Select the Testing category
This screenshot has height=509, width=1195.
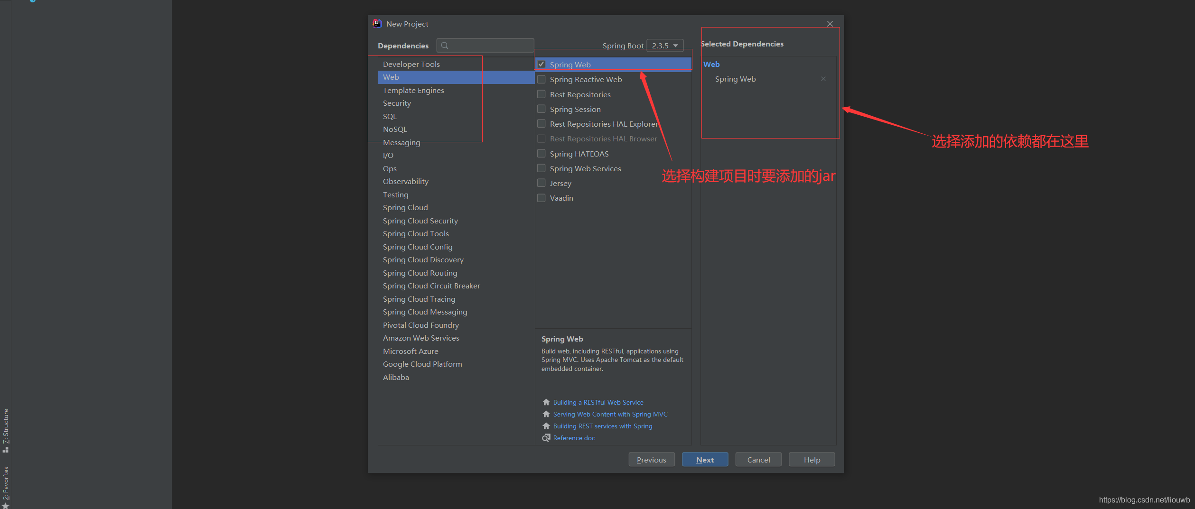456,194
